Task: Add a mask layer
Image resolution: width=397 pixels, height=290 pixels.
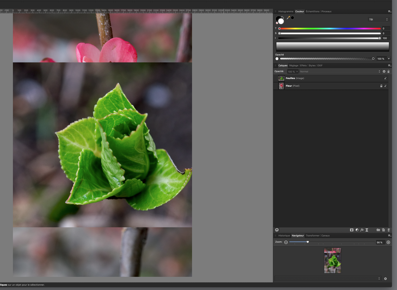Action: point(352,230)
